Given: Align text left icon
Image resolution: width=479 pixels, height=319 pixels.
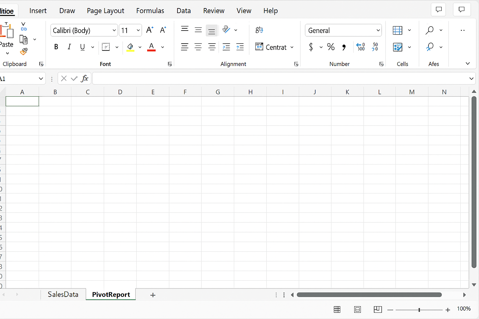Looking at the screenshot, I should coord(185,47).
